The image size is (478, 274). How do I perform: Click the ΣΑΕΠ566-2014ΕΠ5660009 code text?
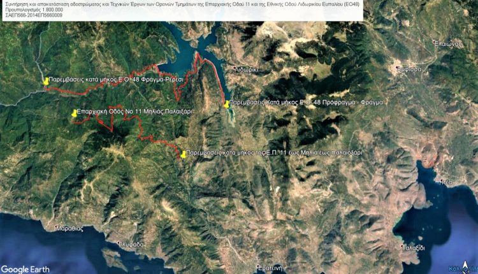coord(34,15)
